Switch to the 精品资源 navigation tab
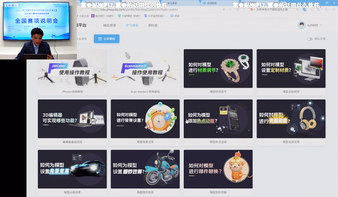 pos(109,25)
